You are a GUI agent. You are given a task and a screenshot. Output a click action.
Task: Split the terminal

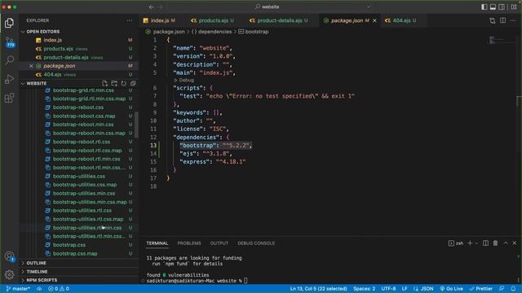point(486,243)
